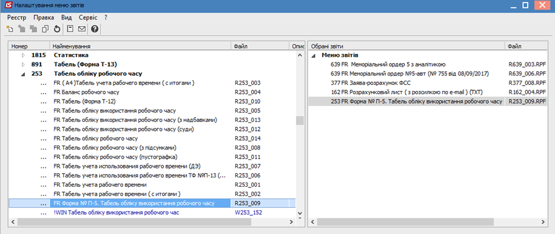Select row with file R253_002
This screenshot has height=234, width=555.
point(152,194)
